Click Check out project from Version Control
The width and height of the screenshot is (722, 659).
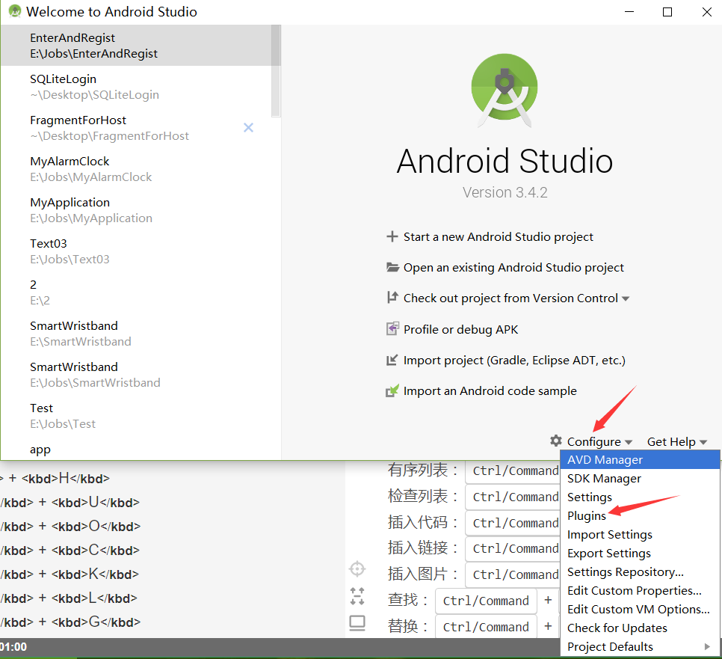click(x=510, y=298)
